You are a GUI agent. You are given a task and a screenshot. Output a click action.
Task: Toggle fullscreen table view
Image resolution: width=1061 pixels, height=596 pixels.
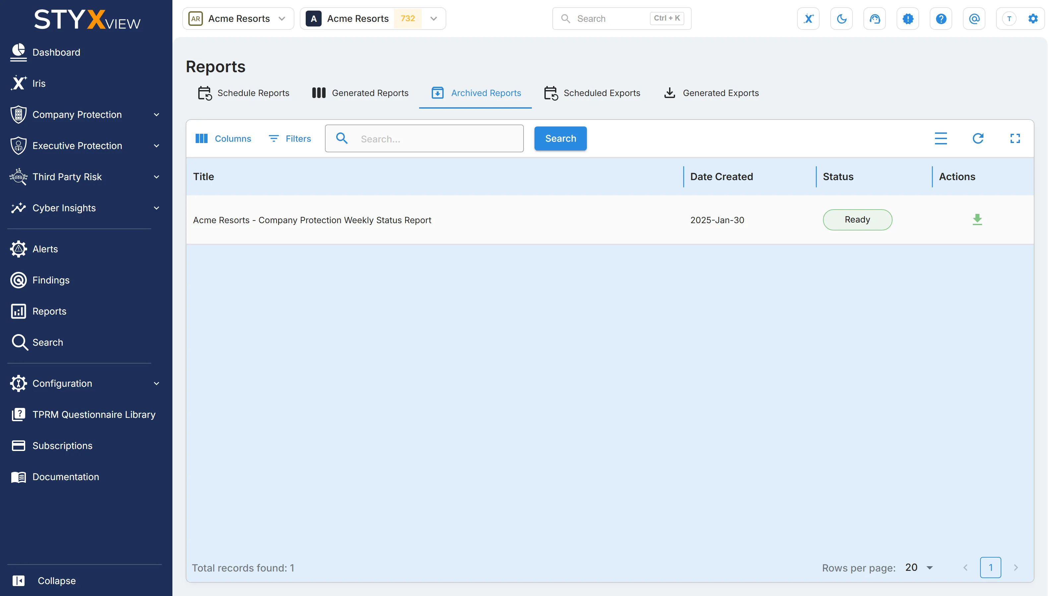[x=1015, y=139]
